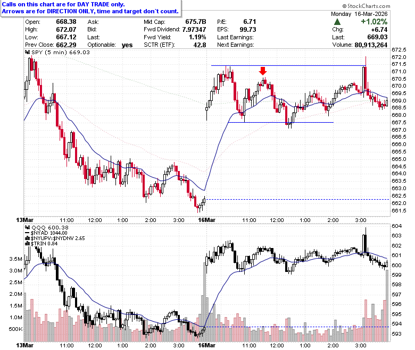Click the lower blue support line
The height and width of the screenshot is (350, 415).
(280, 122)
